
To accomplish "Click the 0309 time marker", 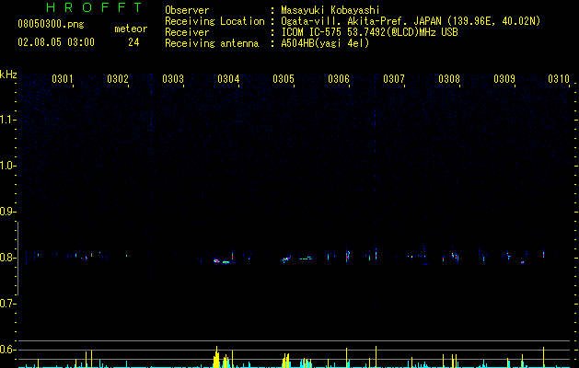I will coord(504,79).
